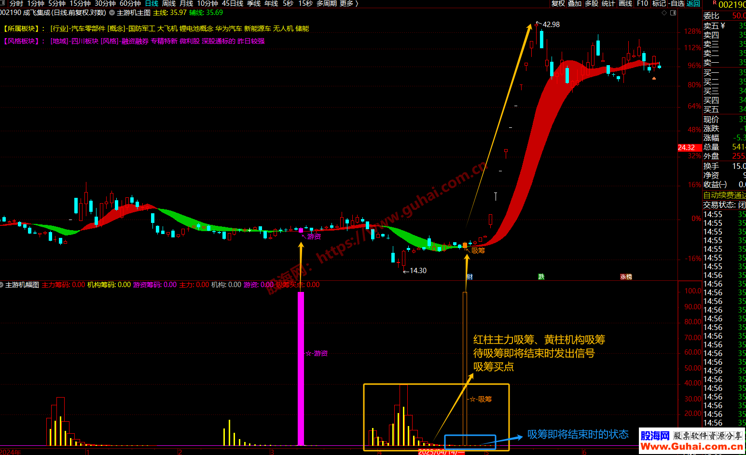Open main chart indicator dropdown arrow
The height and width of the screenshot is (455, 746).
click(112, 13)
